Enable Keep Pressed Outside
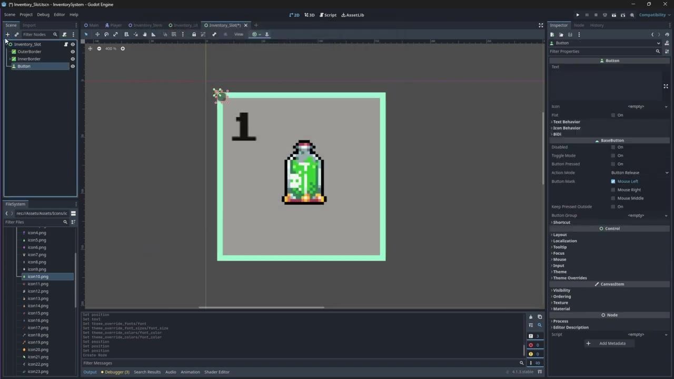Image resolution: width=674 pixels, height=379 pixels. coord(613,207)
